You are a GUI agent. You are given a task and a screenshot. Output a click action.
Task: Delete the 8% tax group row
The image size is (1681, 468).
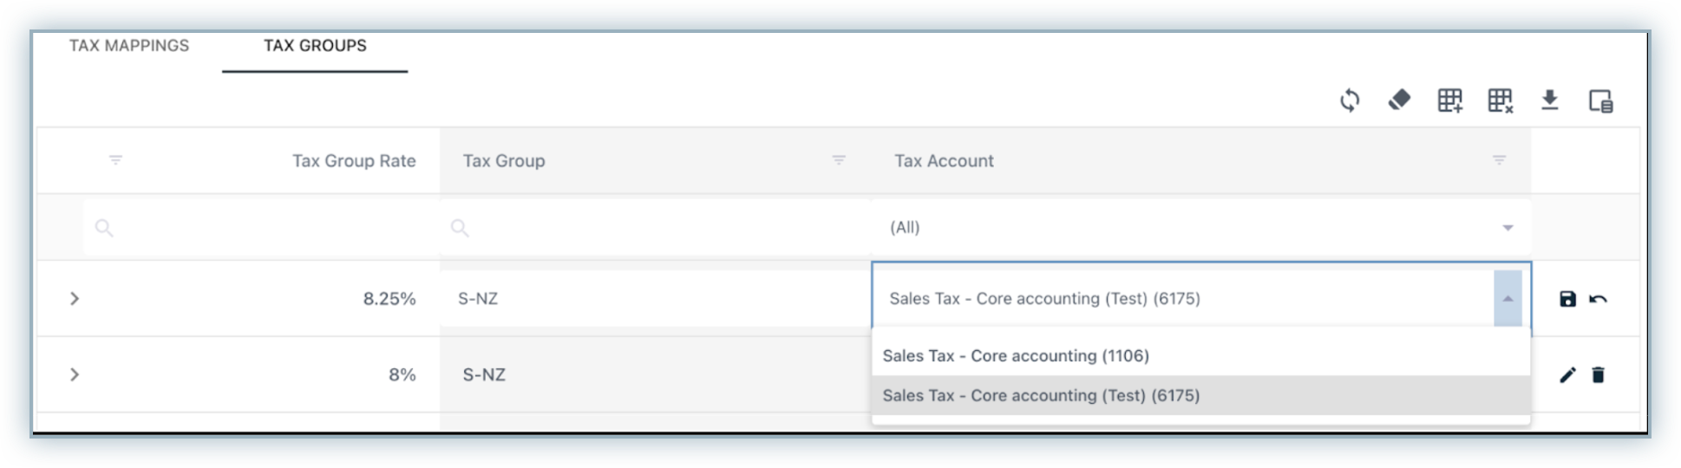pyautogui.click(x=1598, y=374)
